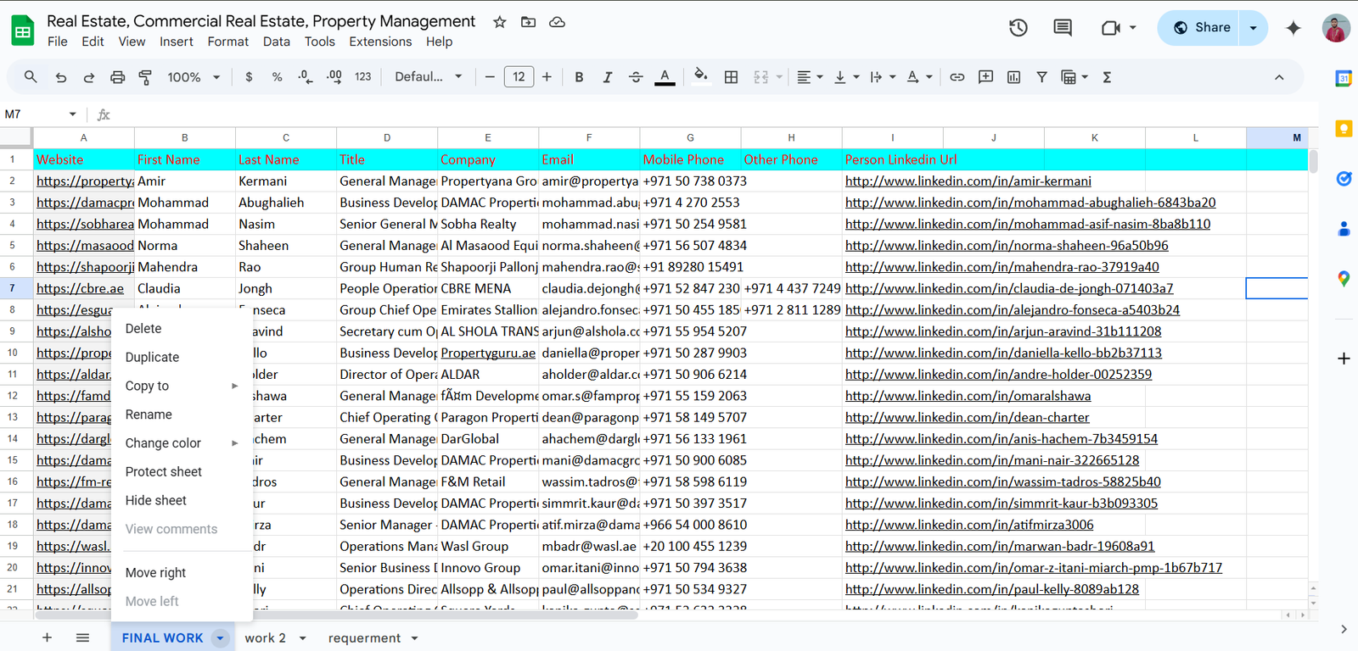Viewport: 1358px width, 651px height.
Task: Activate the paint format tool
Action: click(x=145, y=77)
